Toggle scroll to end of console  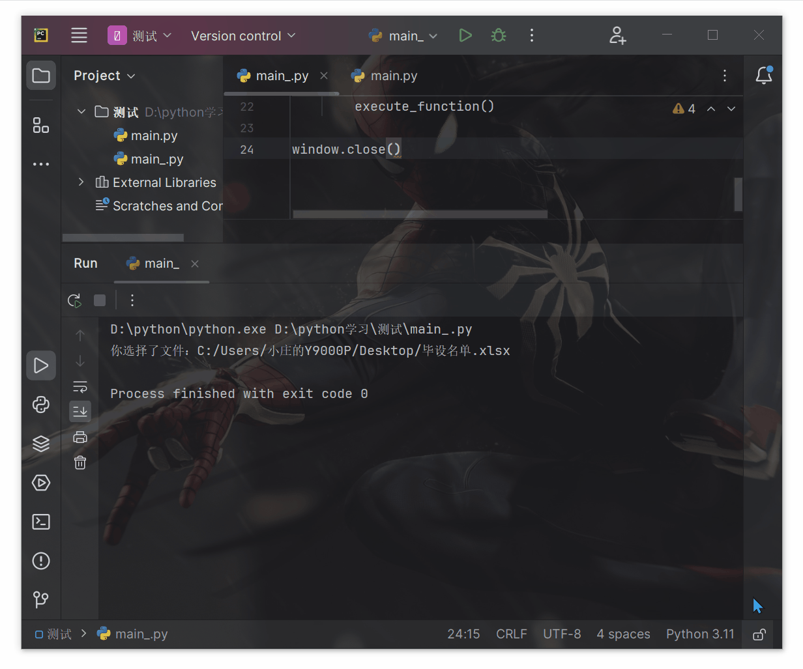tap(80, 411)
